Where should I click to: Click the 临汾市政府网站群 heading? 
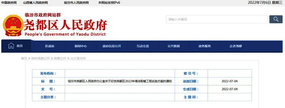(43, 15)
